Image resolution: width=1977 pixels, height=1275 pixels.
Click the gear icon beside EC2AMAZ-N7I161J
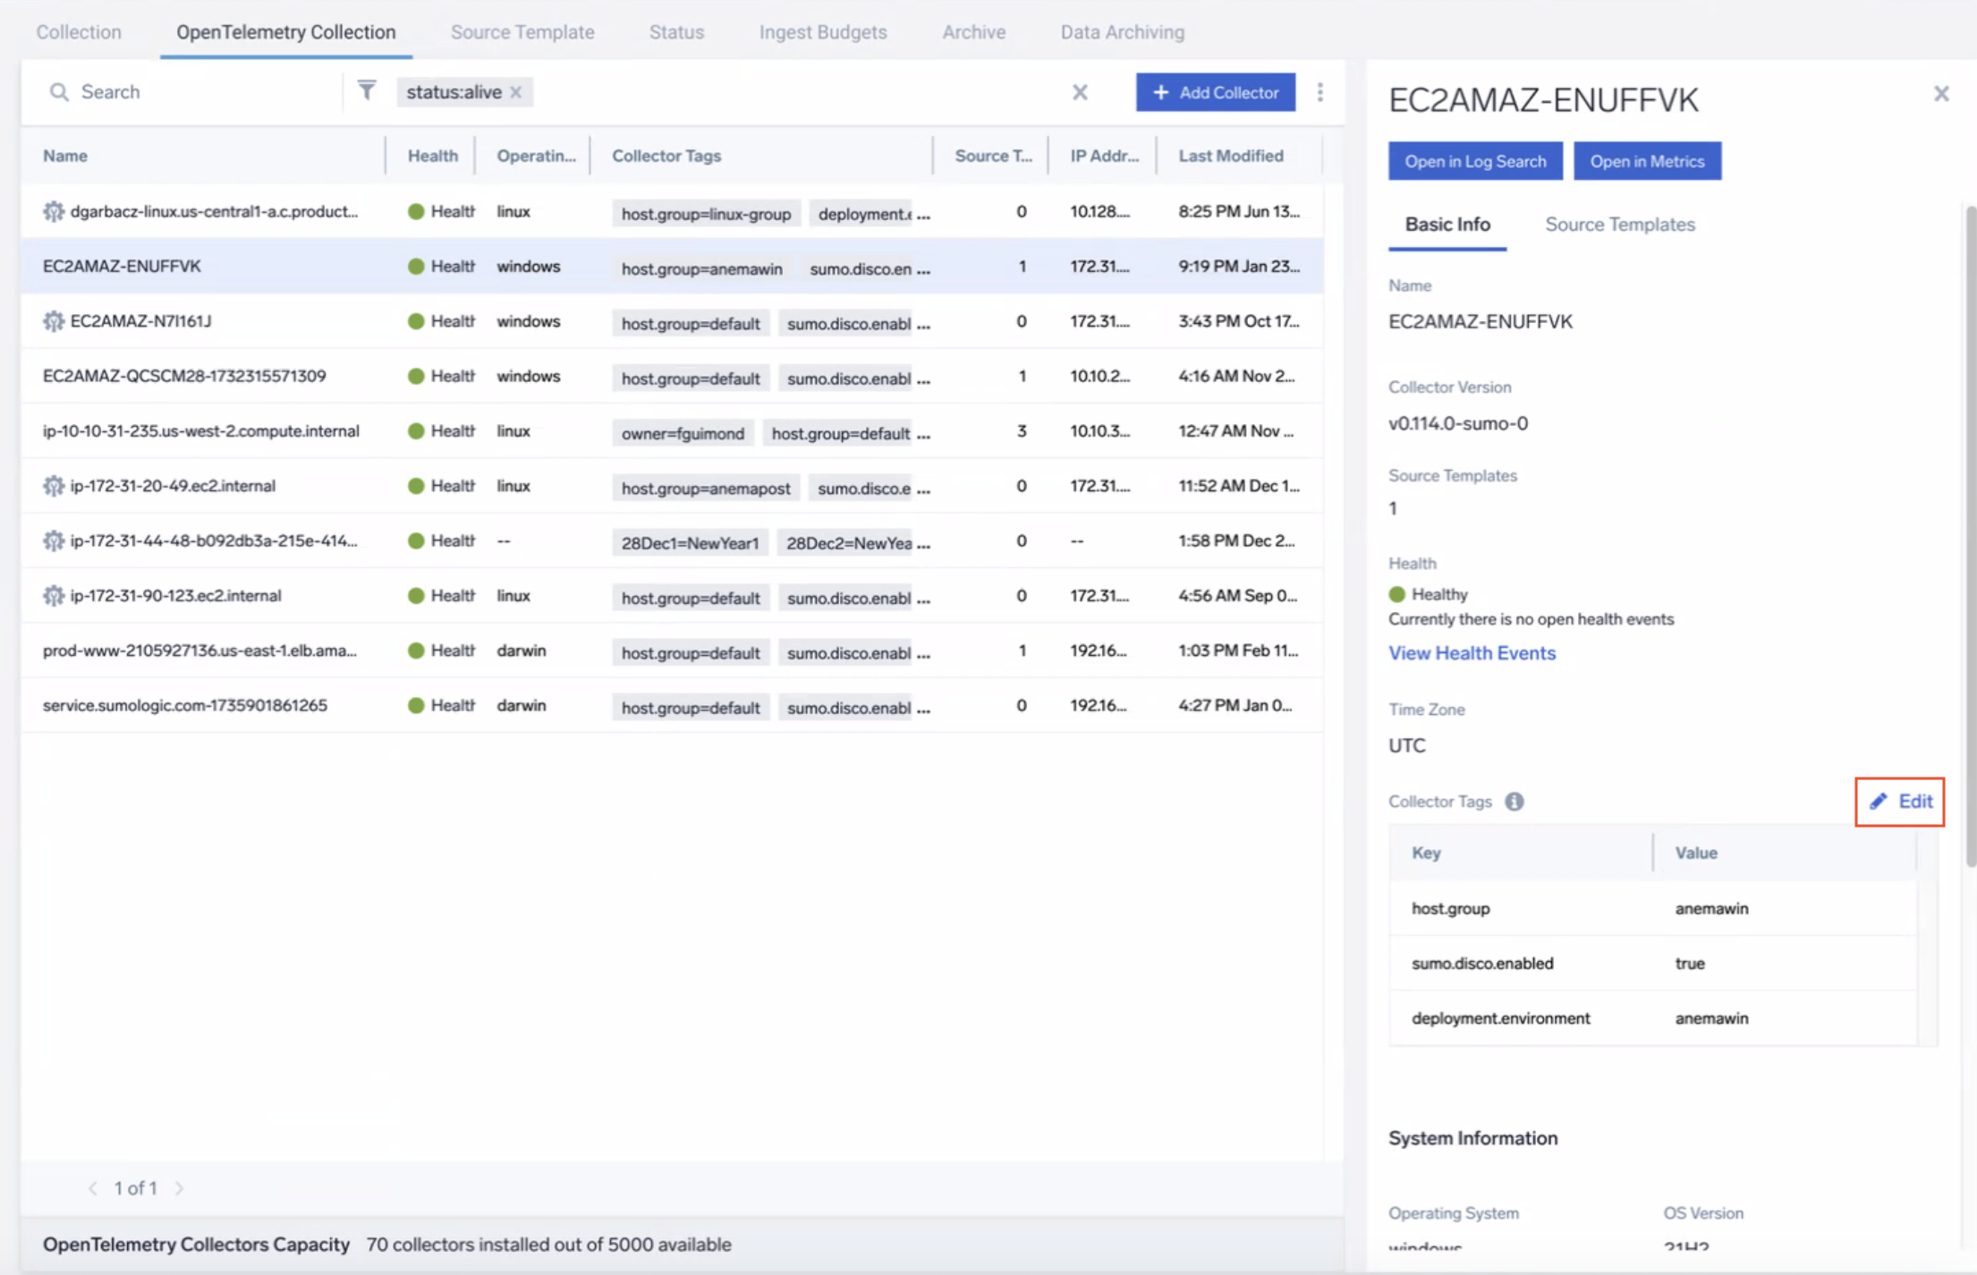click(54, 321)
